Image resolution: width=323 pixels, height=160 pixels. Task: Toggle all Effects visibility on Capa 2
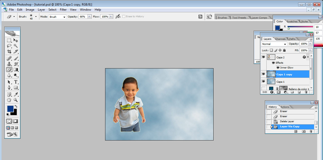[x=273, y=63]
